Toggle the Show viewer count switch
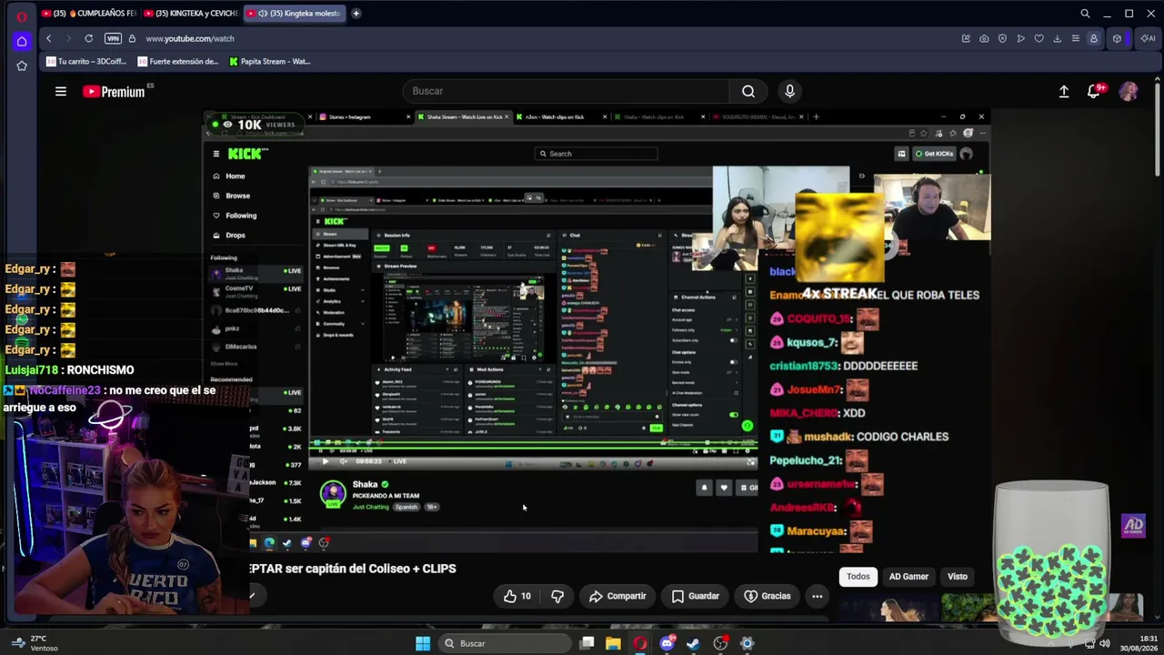The image size is (1164, 655). (734, 415)
